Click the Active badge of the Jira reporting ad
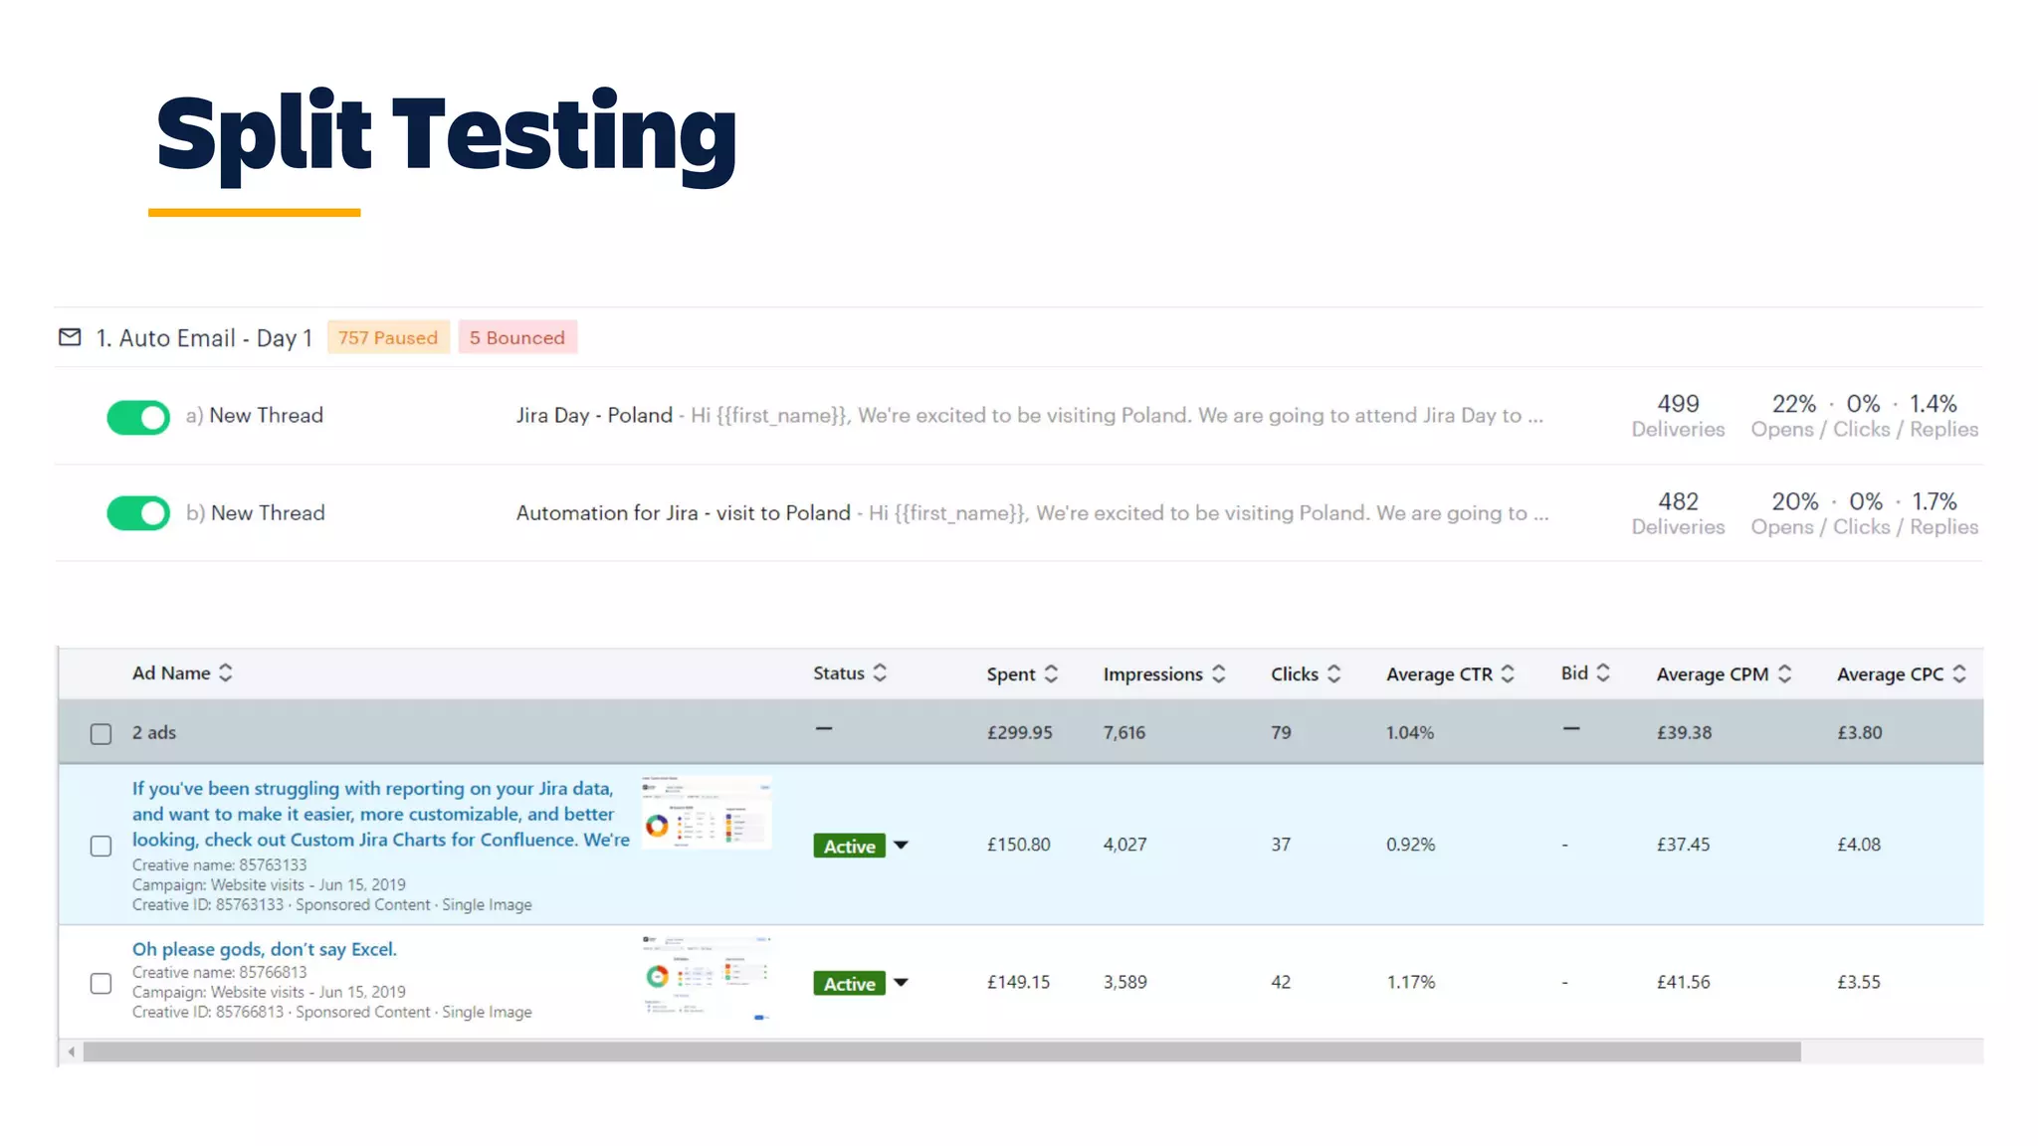This screenshot has width=2038, height=1146. point(849,846)
